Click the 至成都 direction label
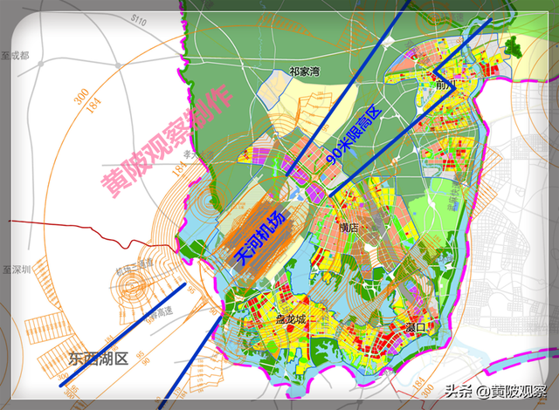Screen dimensions: 559x410 15,55
